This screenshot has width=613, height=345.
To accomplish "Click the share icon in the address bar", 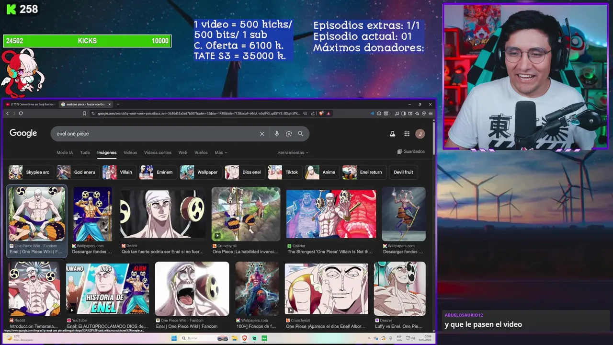I will coord(313,114).
